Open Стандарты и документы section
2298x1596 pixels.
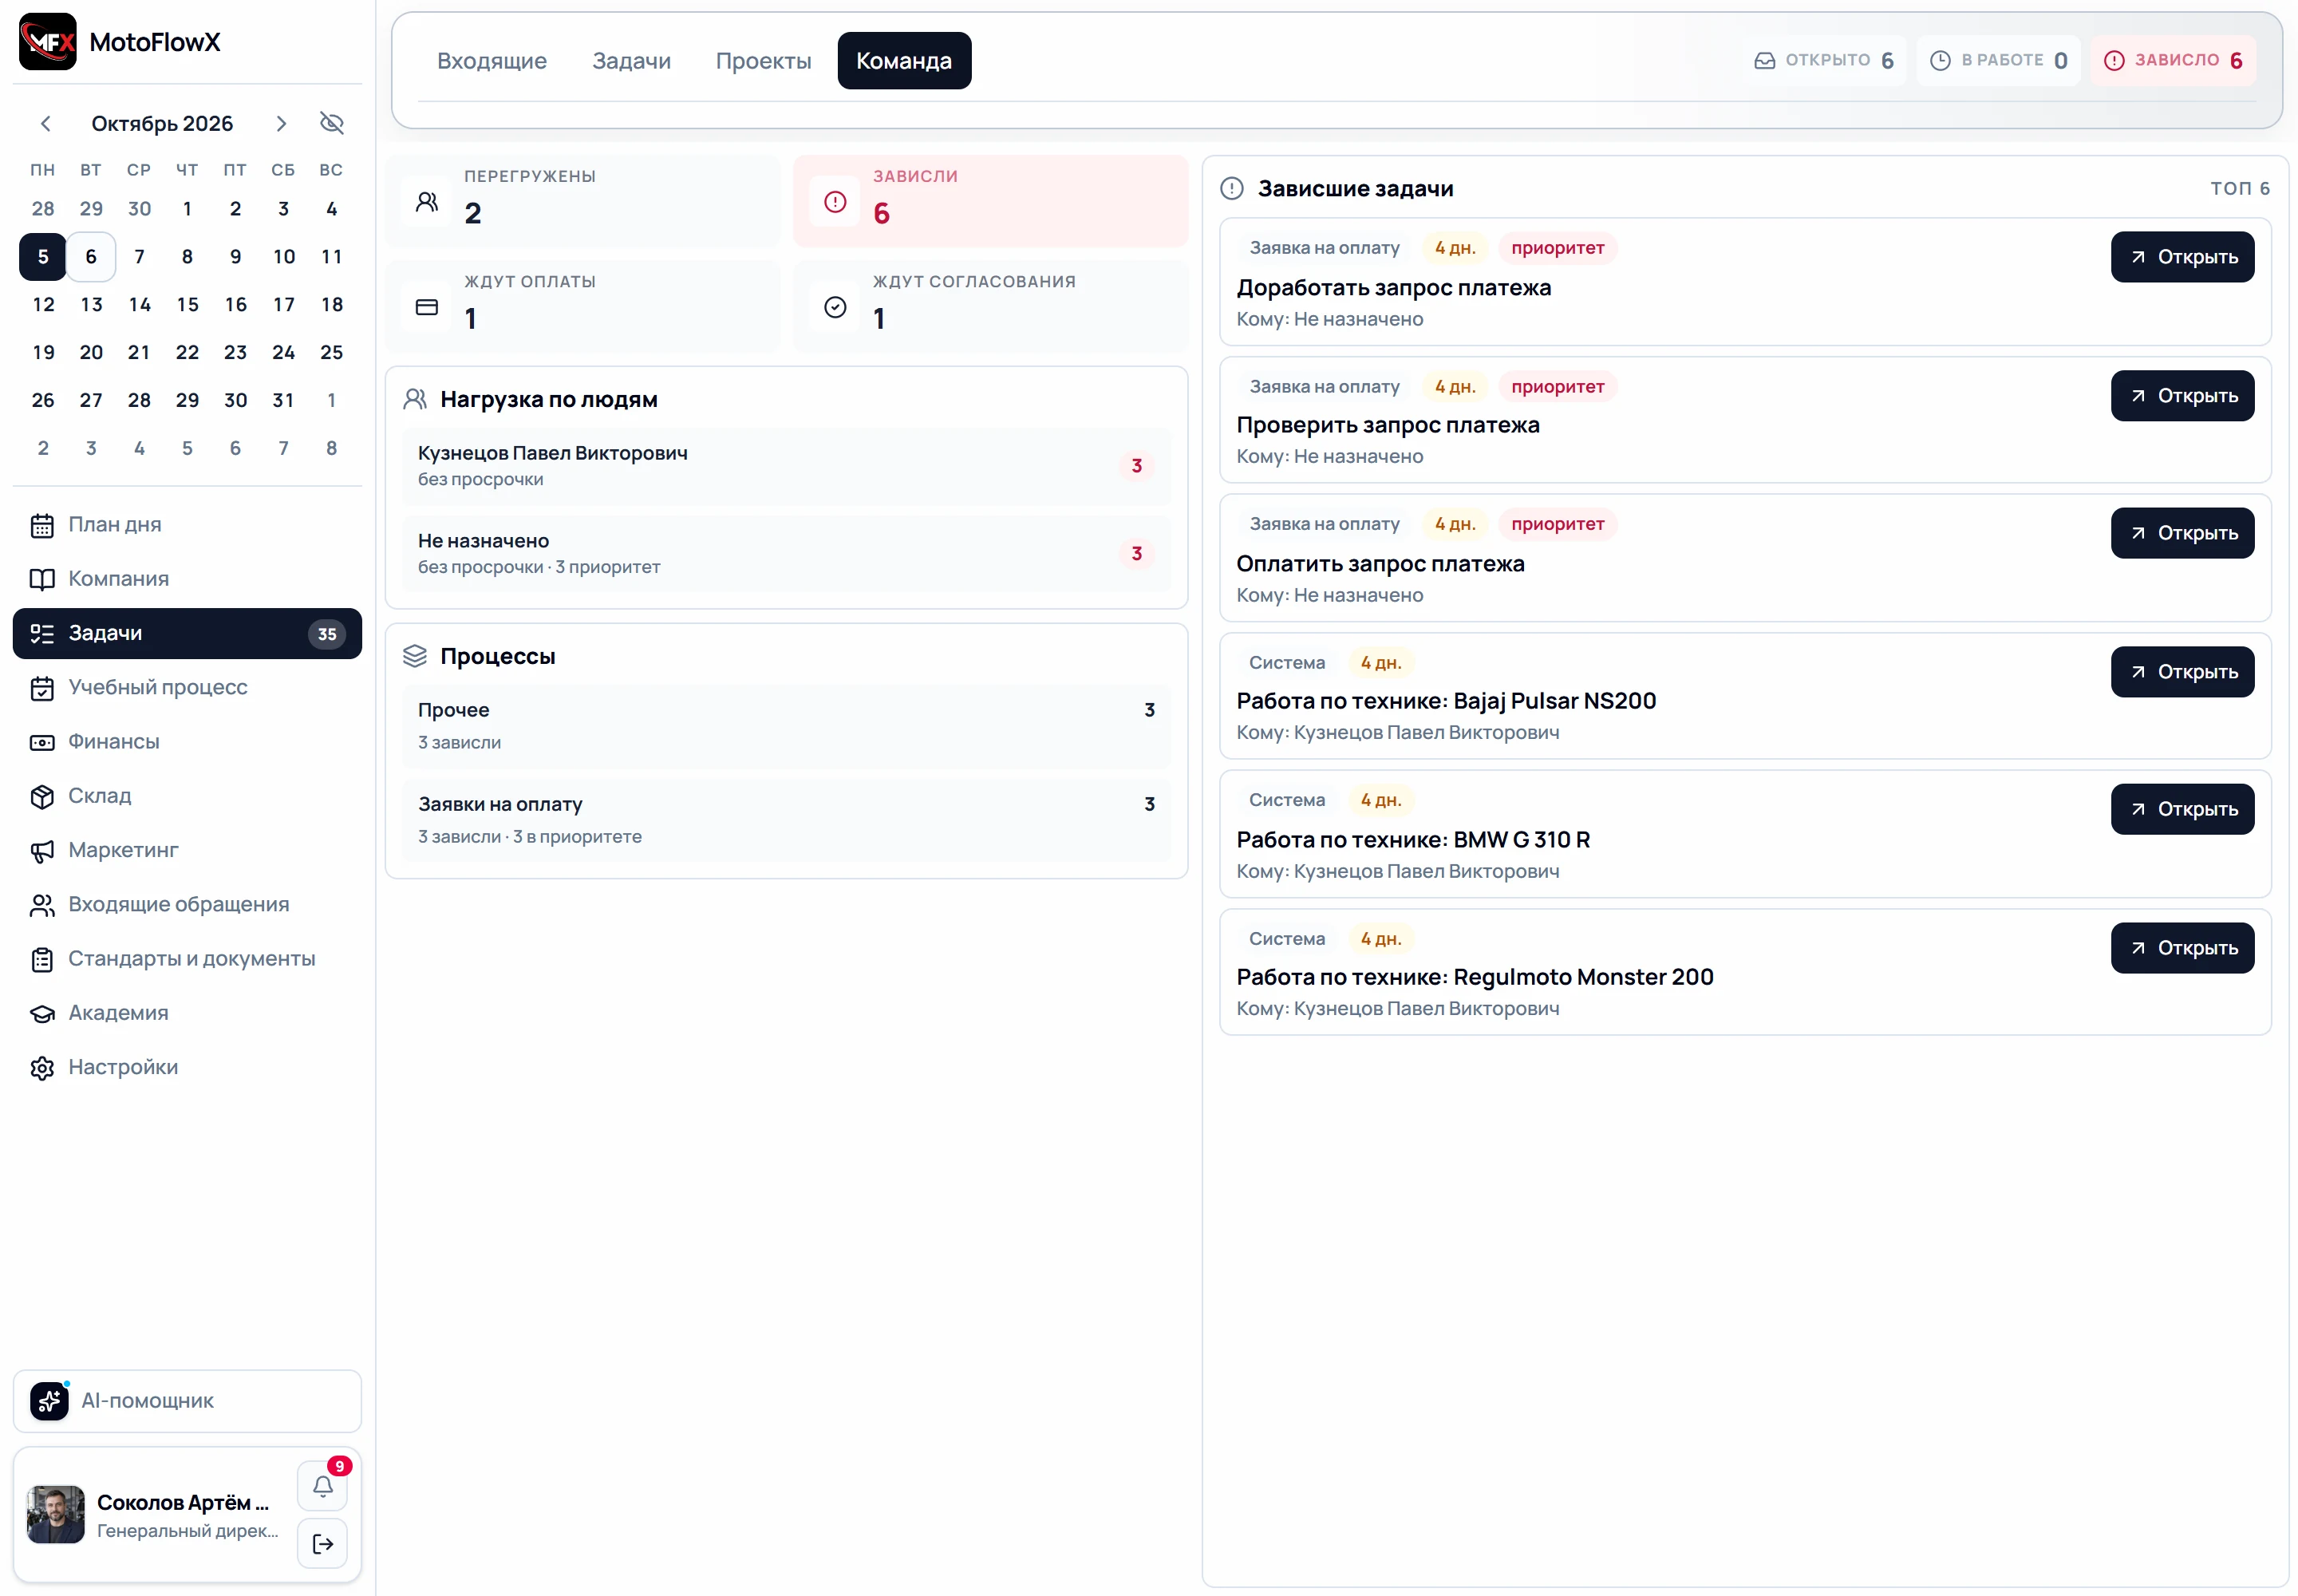click(187, 959)
